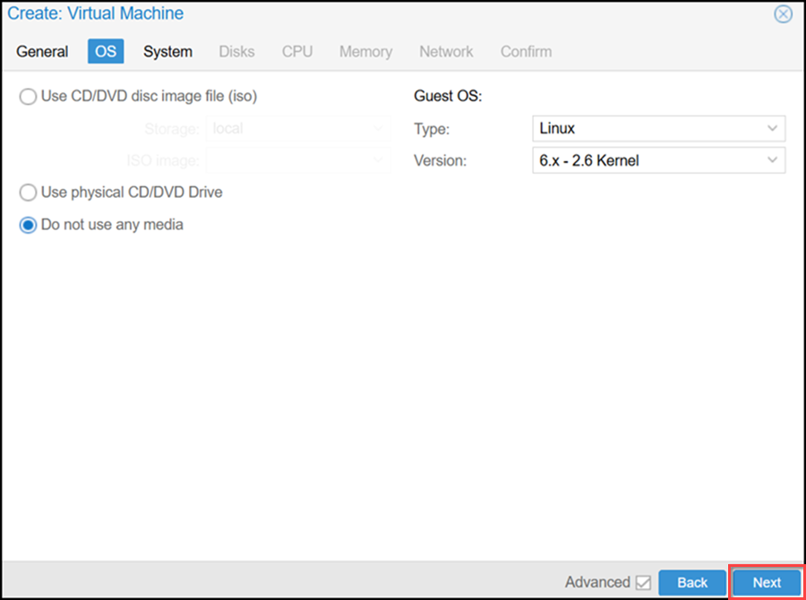806x600 pixels.
Task: Click the Create: Virtual Machine title
Action: 96,13
